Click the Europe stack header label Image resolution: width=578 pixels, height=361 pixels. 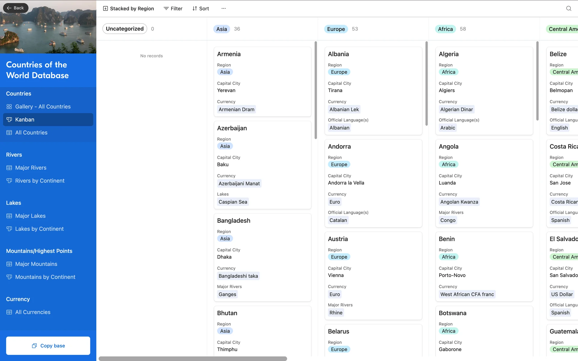(336, 29)
